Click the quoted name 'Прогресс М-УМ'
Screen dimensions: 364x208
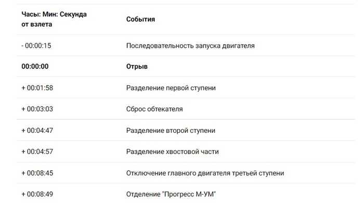(189, 195)
